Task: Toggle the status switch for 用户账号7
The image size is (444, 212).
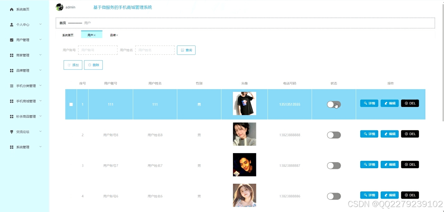Action: click(334, 166)
